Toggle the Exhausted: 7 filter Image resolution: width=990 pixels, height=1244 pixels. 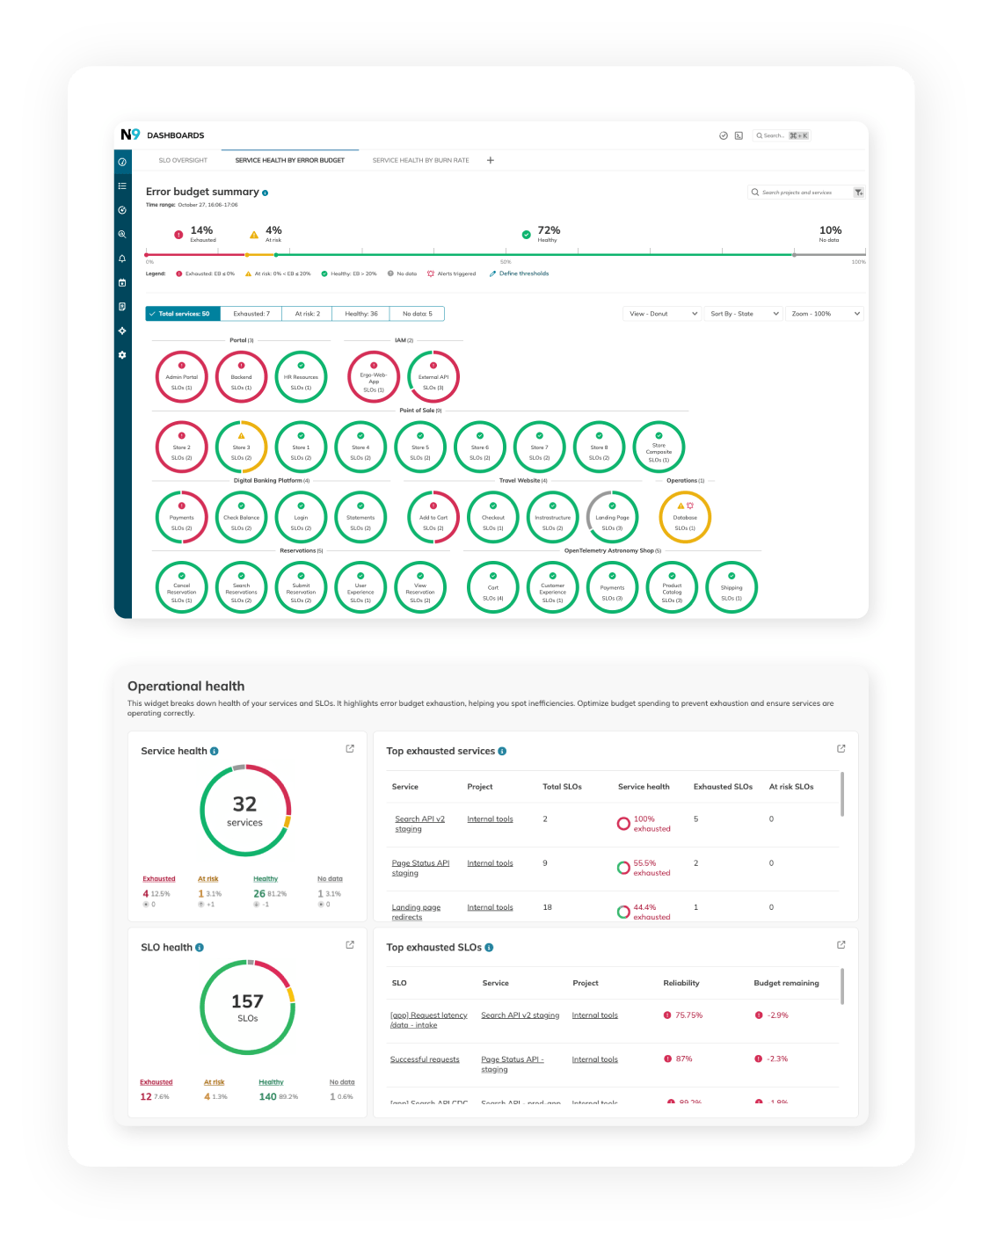(251, 314)
